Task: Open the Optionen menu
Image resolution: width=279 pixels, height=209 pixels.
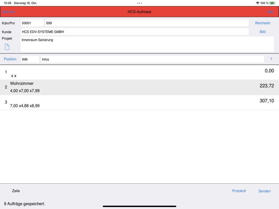Action: point(9,12)
